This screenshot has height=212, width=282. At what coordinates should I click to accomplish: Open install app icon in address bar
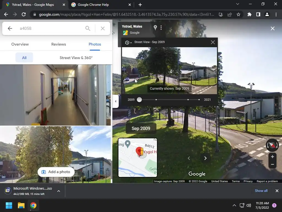point(221,14)
